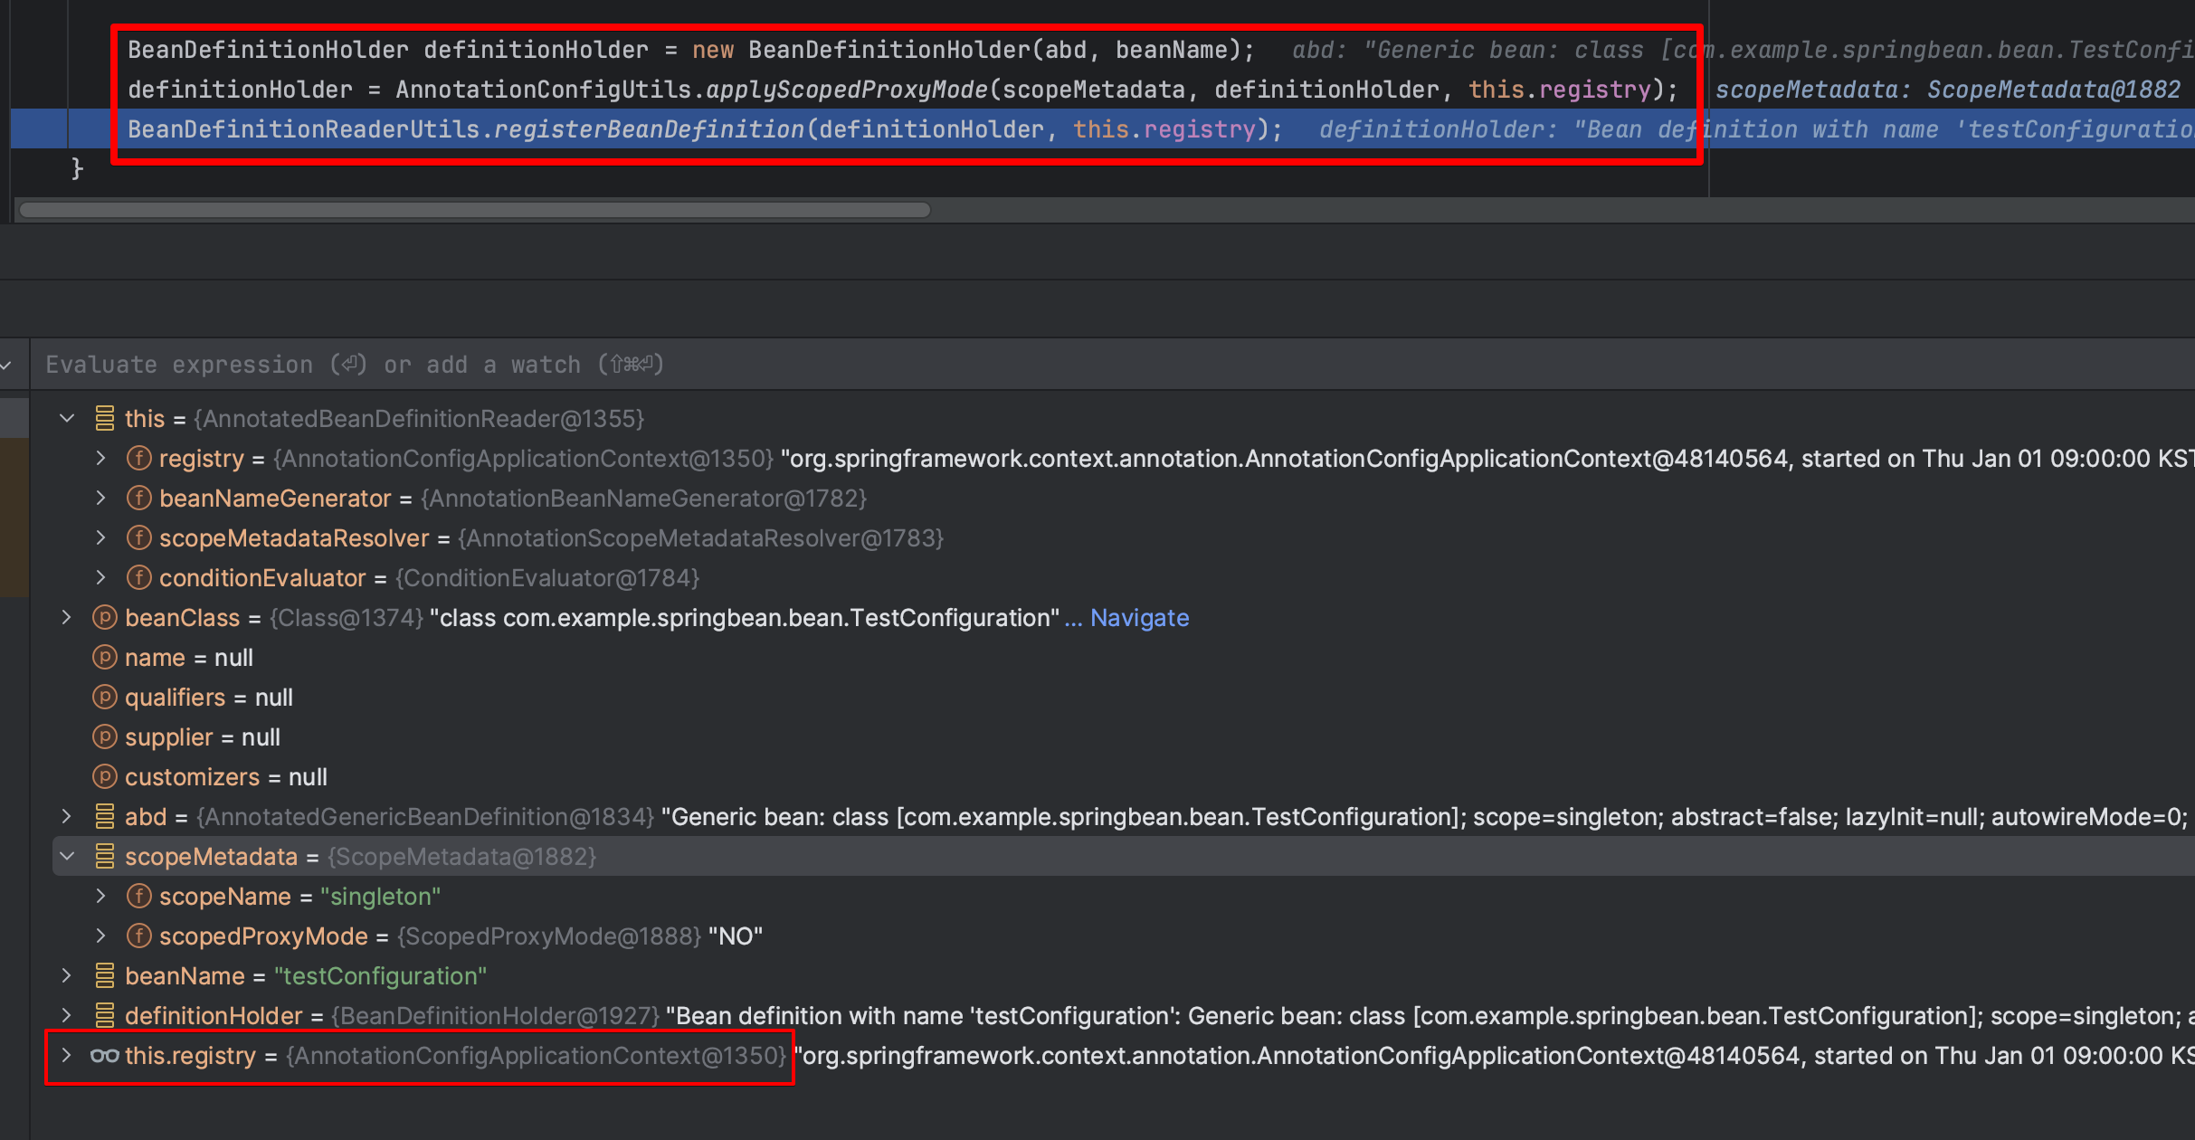Image resolution: width=2195 pixels, height=1140 pixels.
Task: Collapse the scopeMetadata variable node
Action: (x=67, y=857)
